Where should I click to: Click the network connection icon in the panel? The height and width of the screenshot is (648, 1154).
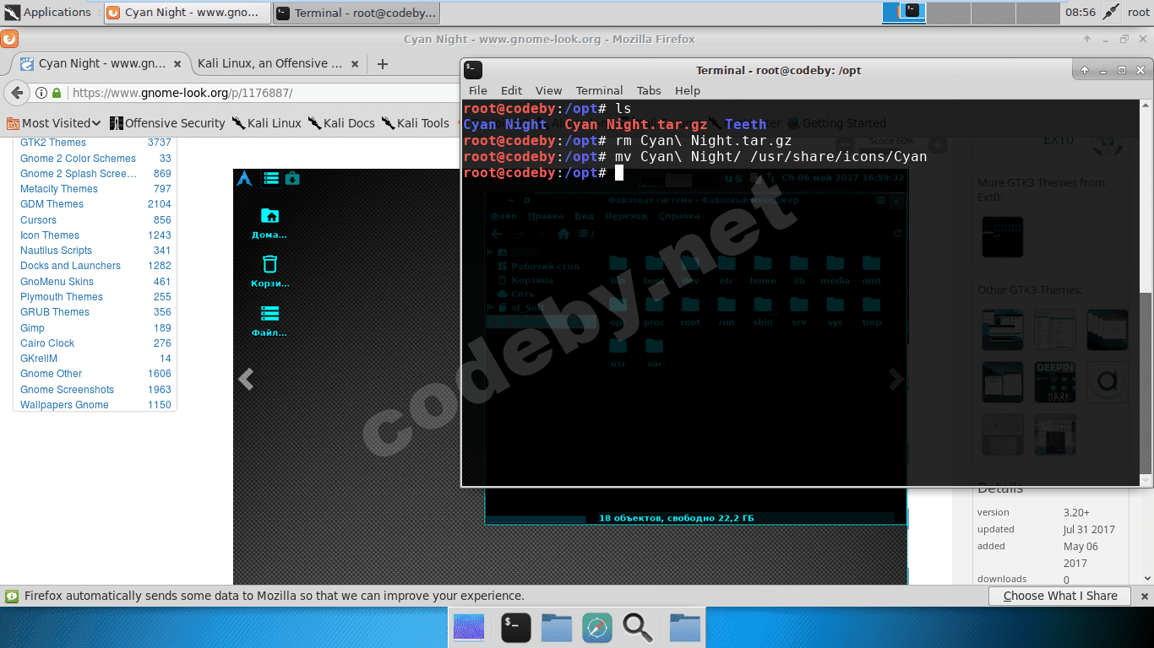point(1112,13)
